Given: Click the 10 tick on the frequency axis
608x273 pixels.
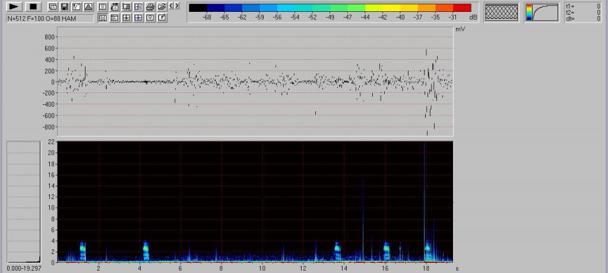Looking at the screenshot, I should (x=51, y=208).
